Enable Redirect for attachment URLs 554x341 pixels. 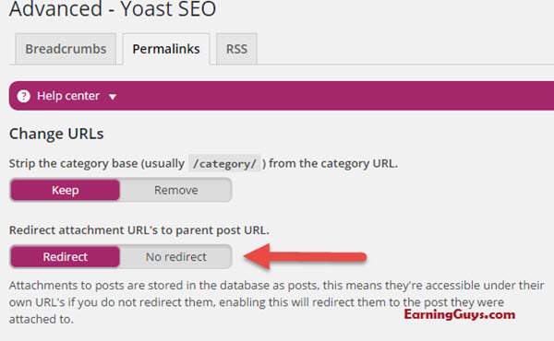[x=65, y=257]
